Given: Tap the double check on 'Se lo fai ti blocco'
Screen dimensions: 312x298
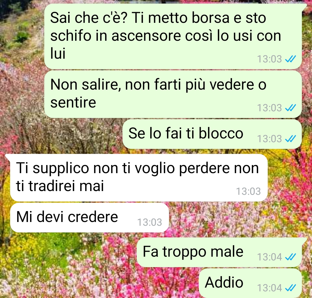Looking at the screenshot, I should click(x=291, y=138).
